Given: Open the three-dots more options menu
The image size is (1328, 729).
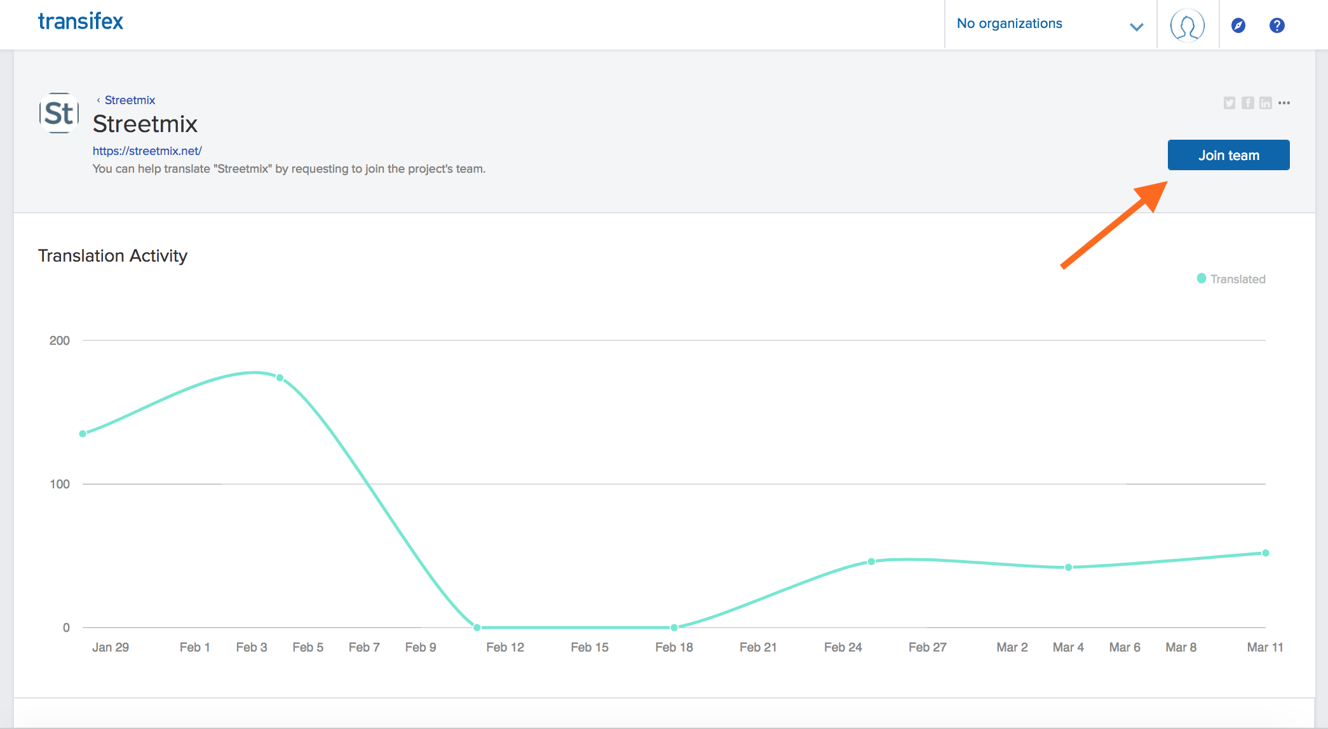Looking at the screenshot, I should tap(1284, 103).
